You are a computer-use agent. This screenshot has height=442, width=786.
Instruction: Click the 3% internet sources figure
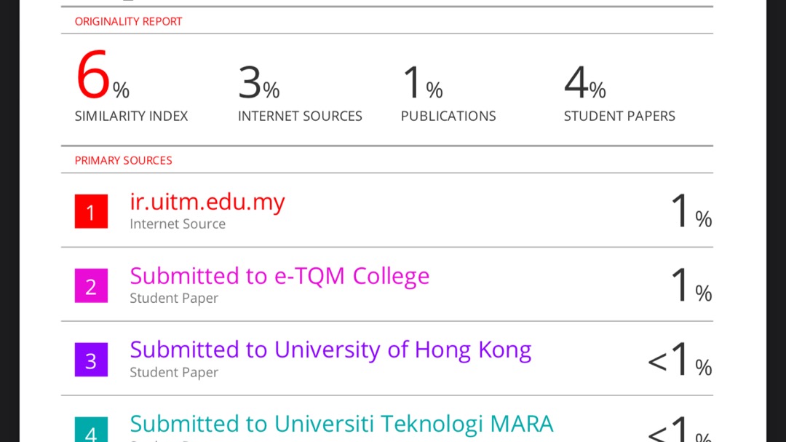click(x=258, y=83)
